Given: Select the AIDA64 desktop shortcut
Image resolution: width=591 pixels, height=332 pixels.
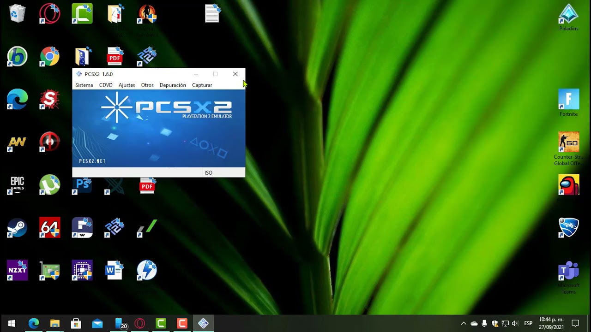Looking at the screenshot, I should coord(49,228).
